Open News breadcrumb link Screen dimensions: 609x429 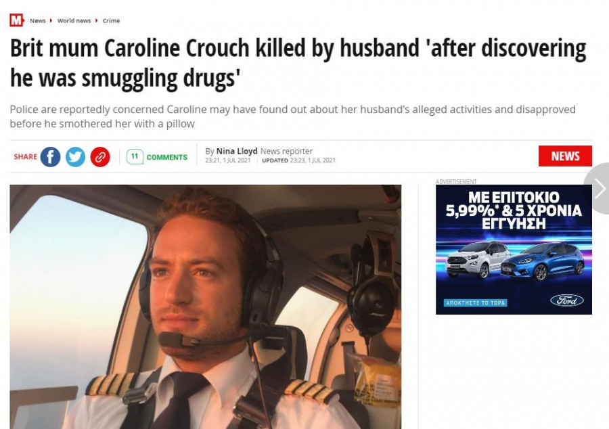[38, 20]
